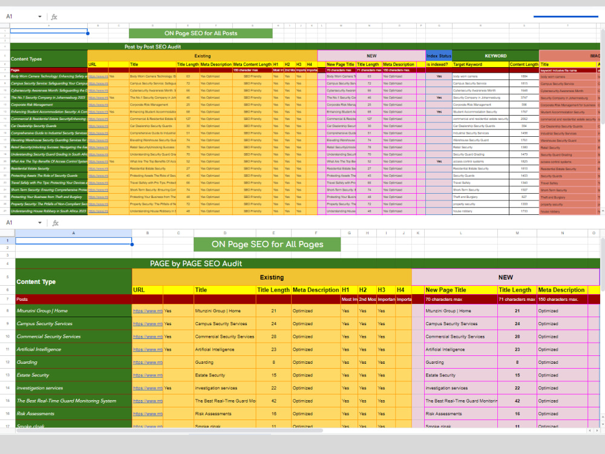Select the 'Index Status' header in the Posts sheet

pos(439,56)
